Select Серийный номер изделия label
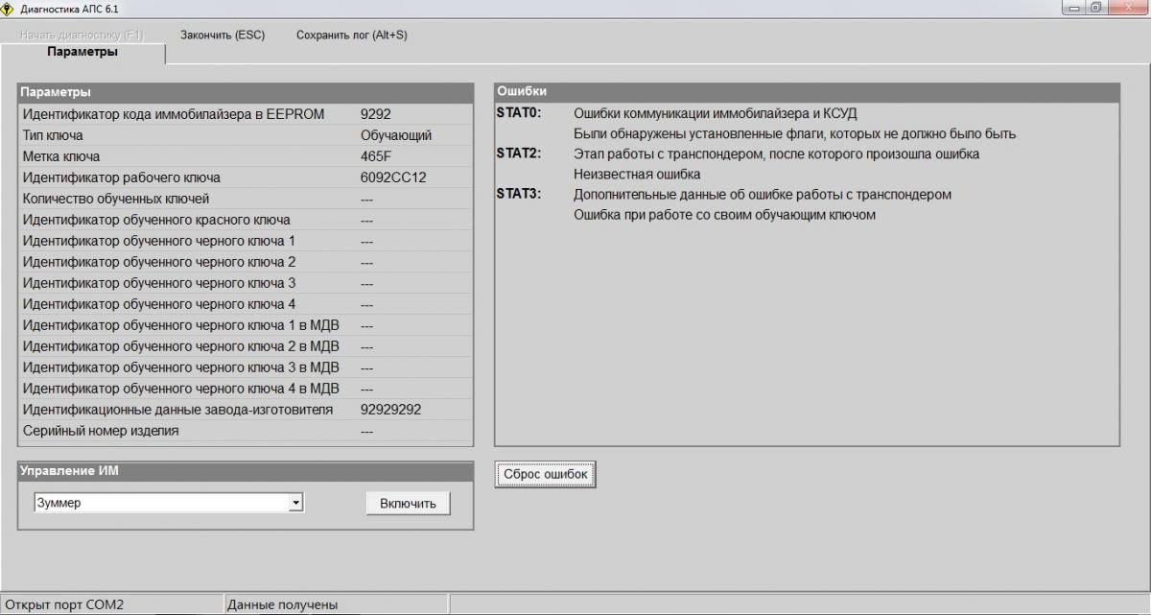Screen dimensions: 1151x615 coord(101,431)
